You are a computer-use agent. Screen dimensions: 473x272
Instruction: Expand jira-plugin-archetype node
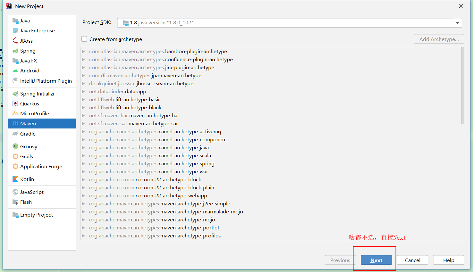pos(83,67)
